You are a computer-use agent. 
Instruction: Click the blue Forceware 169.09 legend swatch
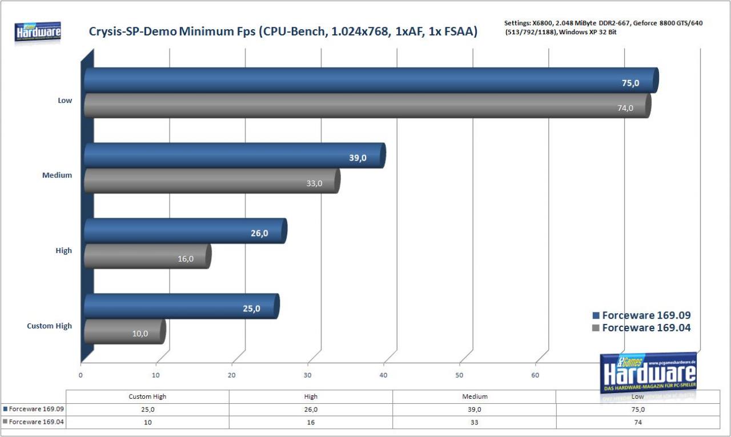(x=596, y=315)
